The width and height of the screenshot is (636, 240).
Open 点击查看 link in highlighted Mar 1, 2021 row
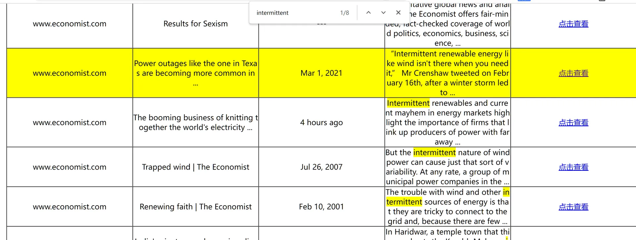573,73
